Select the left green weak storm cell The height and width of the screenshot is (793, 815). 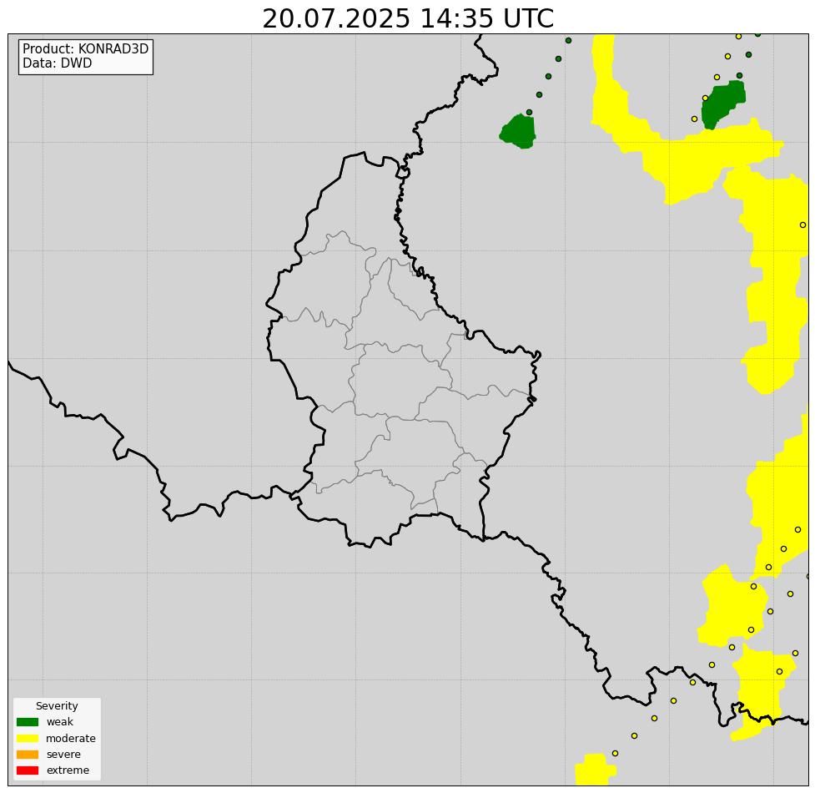tap(518, 132)
